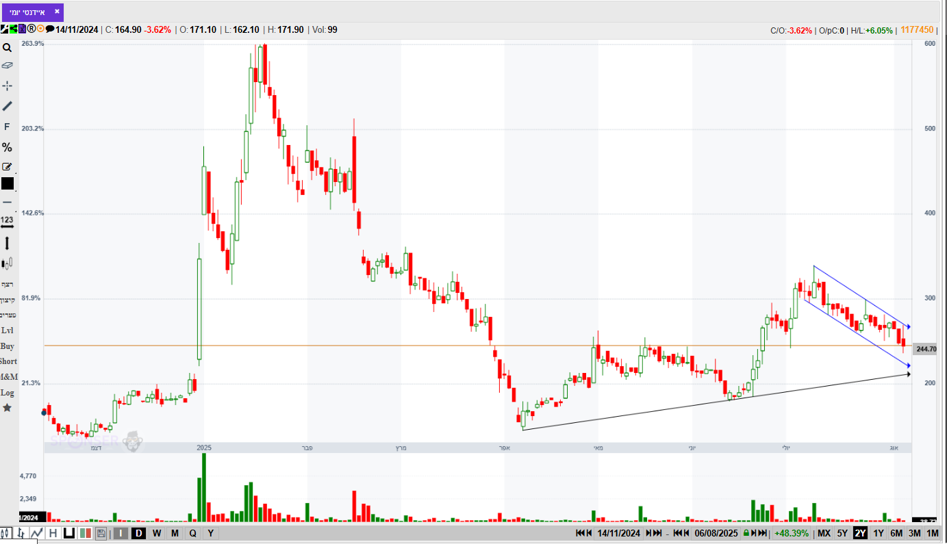Choose the Fibonacci F tool
947x544 pixels.
click(x=7, y=127)
